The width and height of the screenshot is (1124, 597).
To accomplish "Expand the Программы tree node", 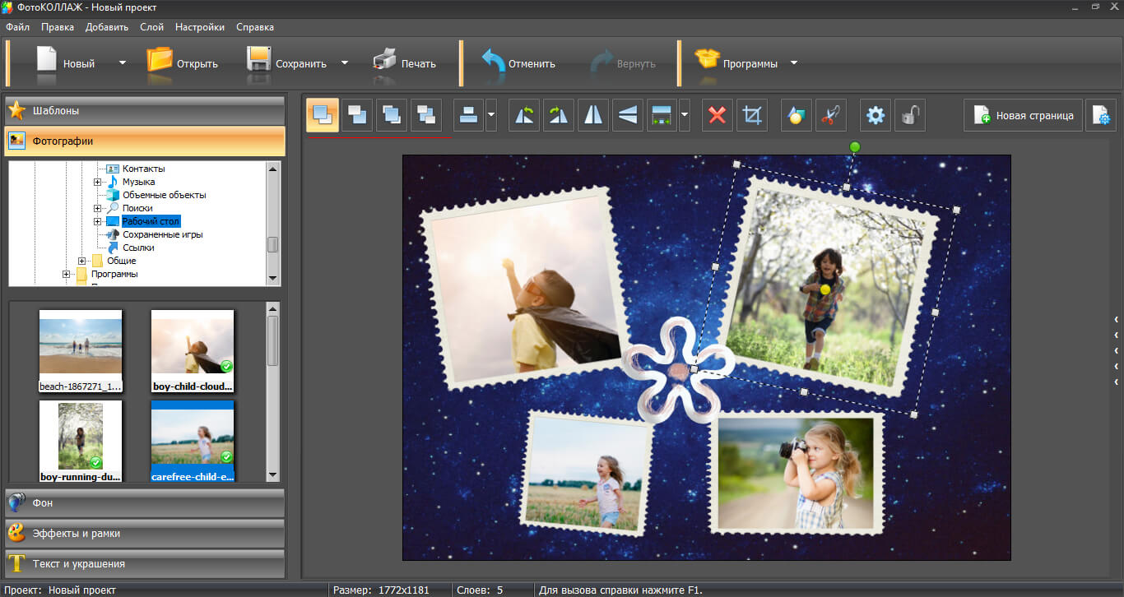I will click(66, 274).
